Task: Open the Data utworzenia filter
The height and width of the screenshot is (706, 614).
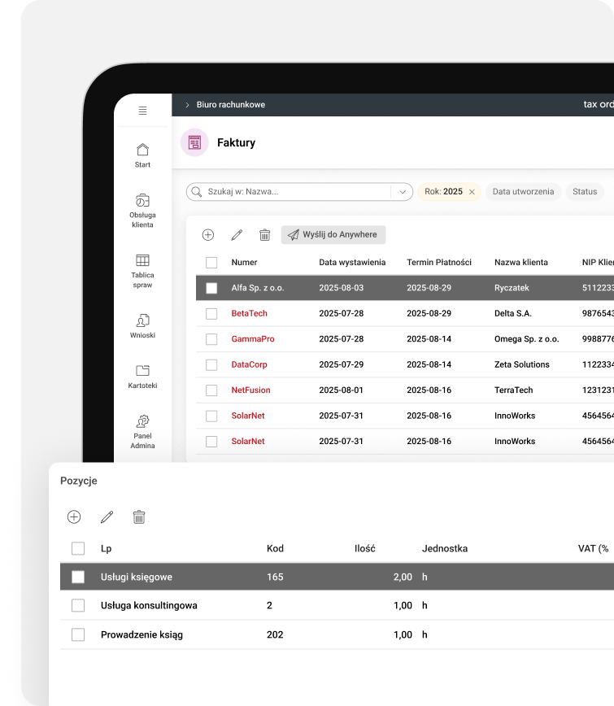Action: coord(523,192)
